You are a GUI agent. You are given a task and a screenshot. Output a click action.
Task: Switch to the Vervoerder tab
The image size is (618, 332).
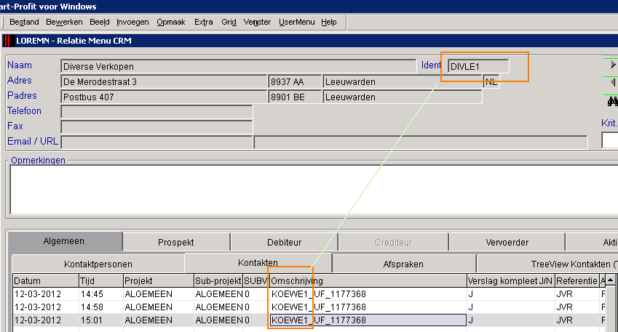click(x=507, y=243)
